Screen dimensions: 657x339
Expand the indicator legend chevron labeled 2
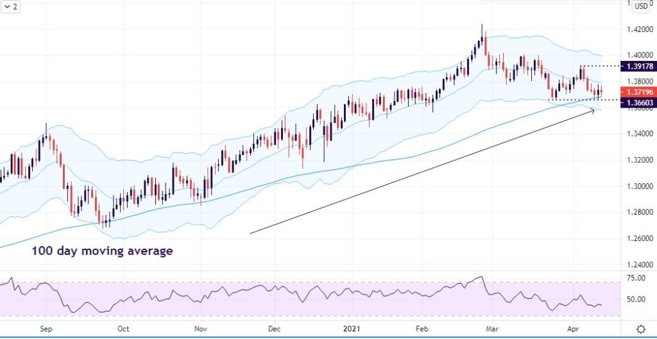(9, 6)
